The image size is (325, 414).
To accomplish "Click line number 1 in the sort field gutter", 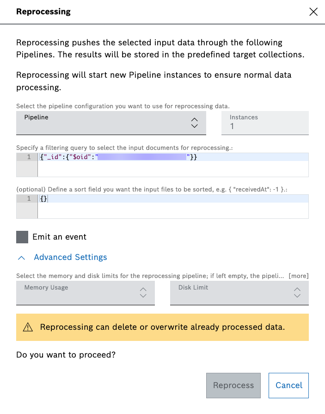I will pos(28,199).
